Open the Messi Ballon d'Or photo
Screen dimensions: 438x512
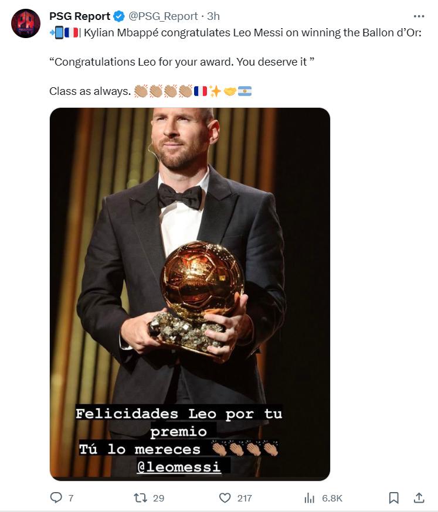click(190, 294)
